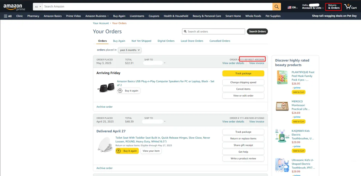The width and height of the screenshot is (361, 176).
Task: Open Livestreams nav link
Action: coord(137,16)
